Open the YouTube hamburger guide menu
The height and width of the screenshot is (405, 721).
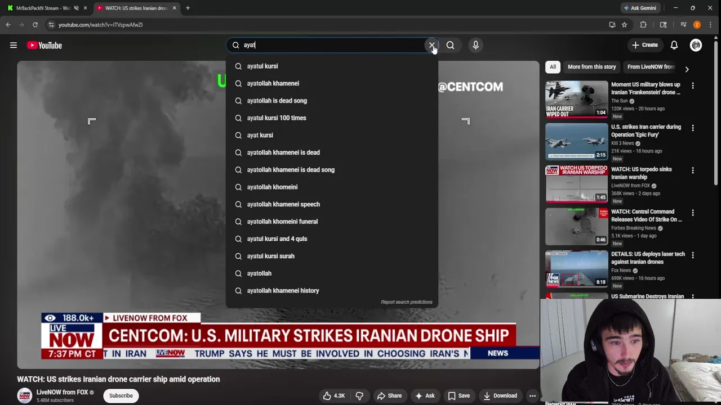(x=14, y=45)
